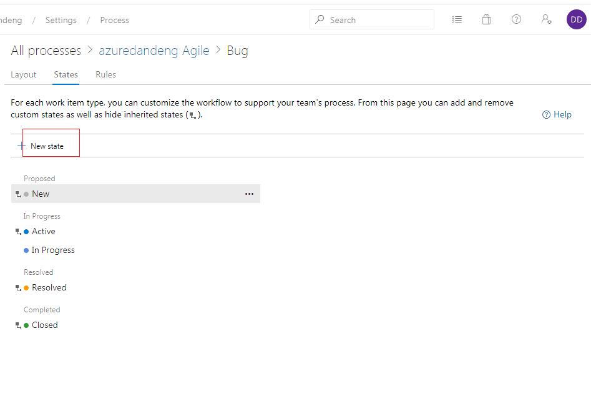Screen dimensions: 591x406
Task: Open the Marketplace shopping bag icon
Action: coord(486,19)
